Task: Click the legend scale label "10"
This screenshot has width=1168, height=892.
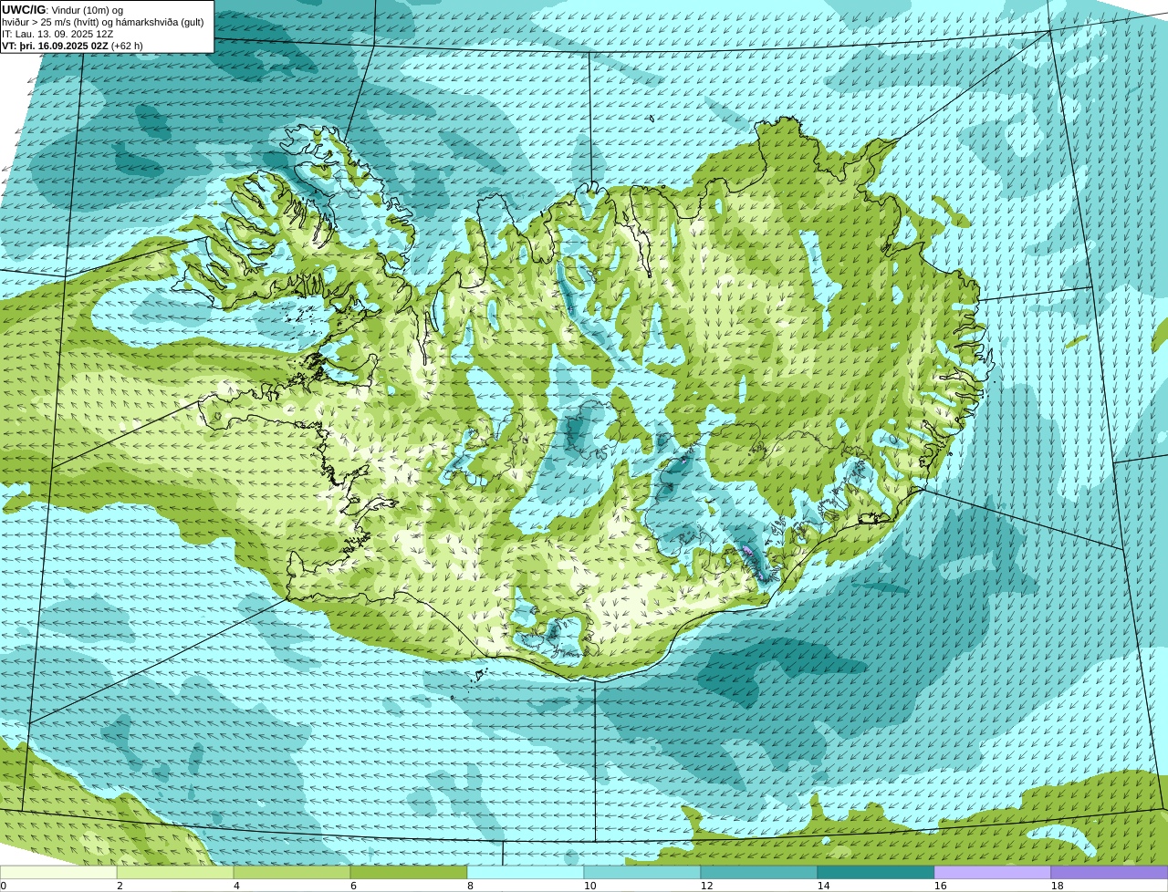Action: pyautogui.click(x=590, y=886)
